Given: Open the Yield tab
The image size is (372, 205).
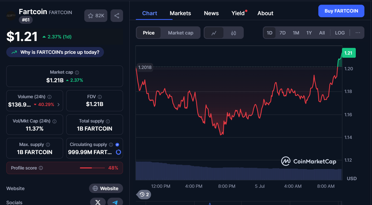Looking at the screenshot, I should coord(238,13).
